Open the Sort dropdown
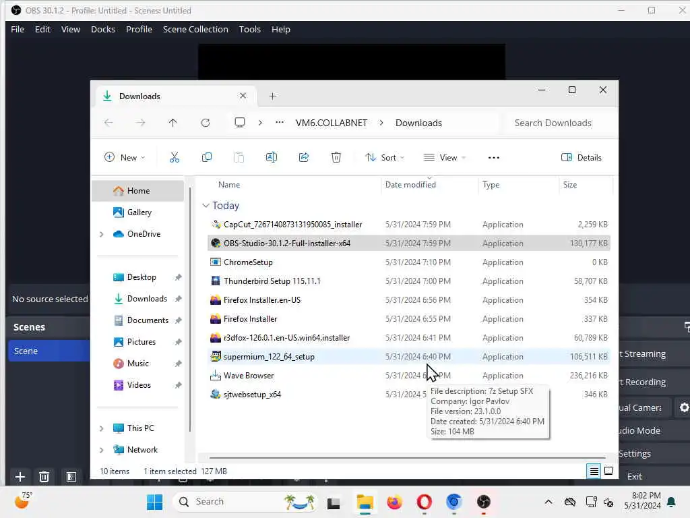690x518 pixels. point(385,157)
